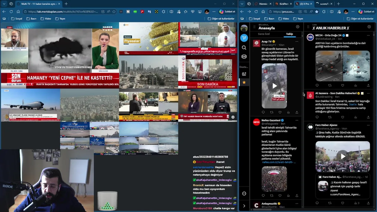Screen dimensions: 377x212
Task: Open the nefes.com.tr link in the post
Action: [x=278, y=162]
